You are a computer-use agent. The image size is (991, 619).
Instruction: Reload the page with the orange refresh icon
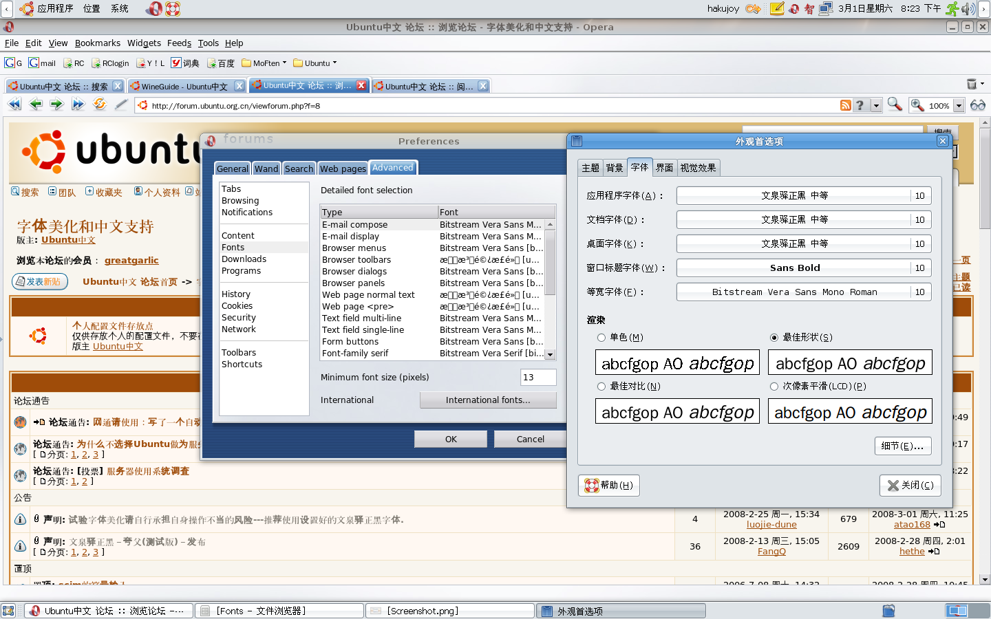pos(100,105)
